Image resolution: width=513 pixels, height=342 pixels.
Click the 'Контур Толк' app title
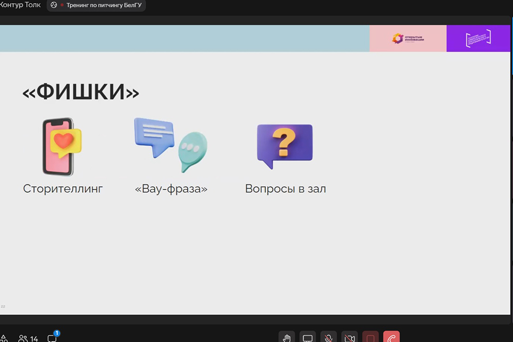pyautogui.click(x=21, y=5)
